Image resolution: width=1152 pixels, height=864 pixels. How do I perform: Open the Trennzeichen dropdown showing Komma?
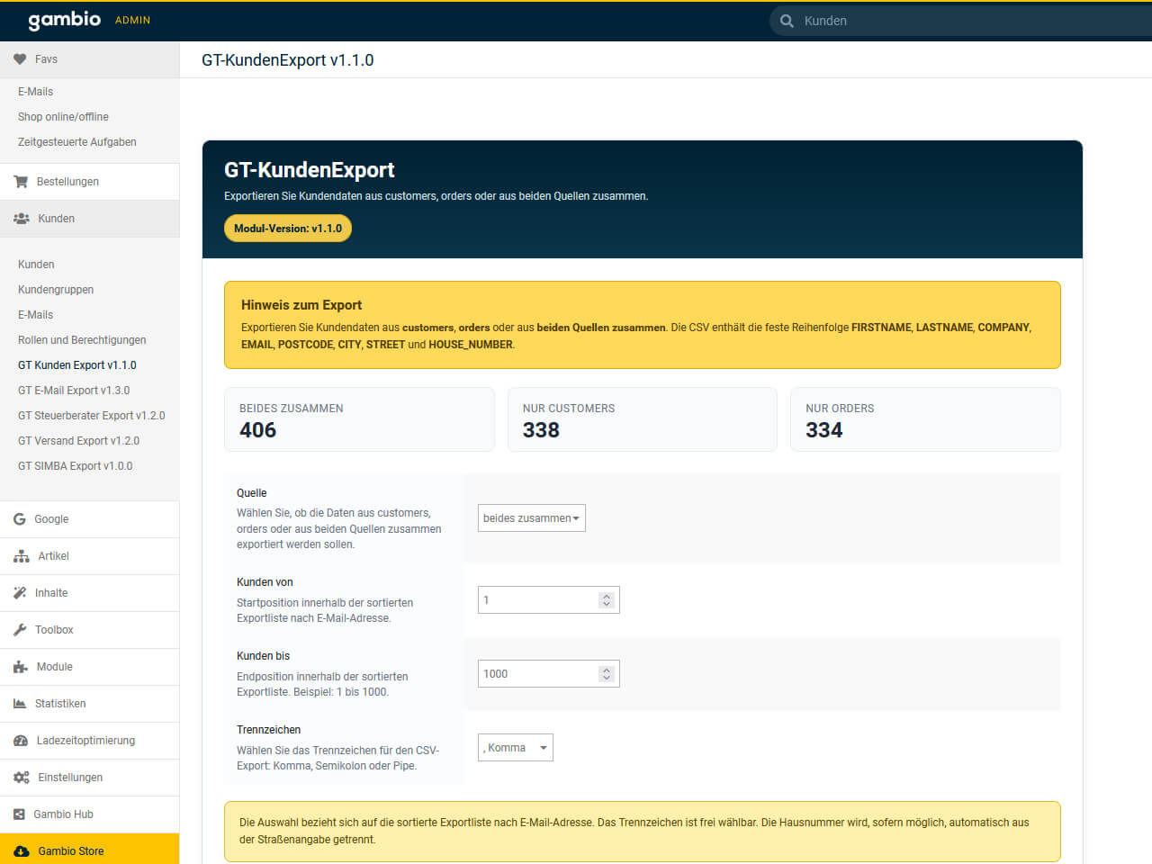tap(515, 748)
